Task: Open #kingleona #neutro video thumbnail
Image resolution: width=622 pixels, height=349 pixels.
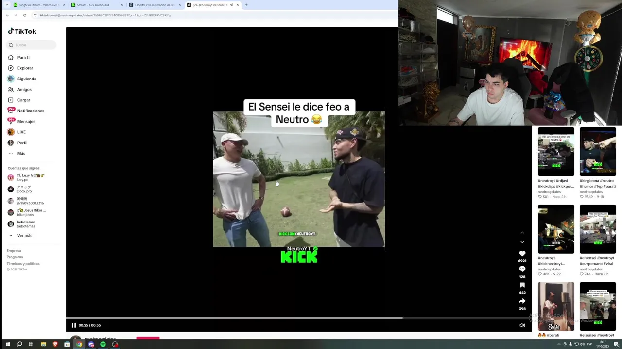Action: click(x=598, y=152)
